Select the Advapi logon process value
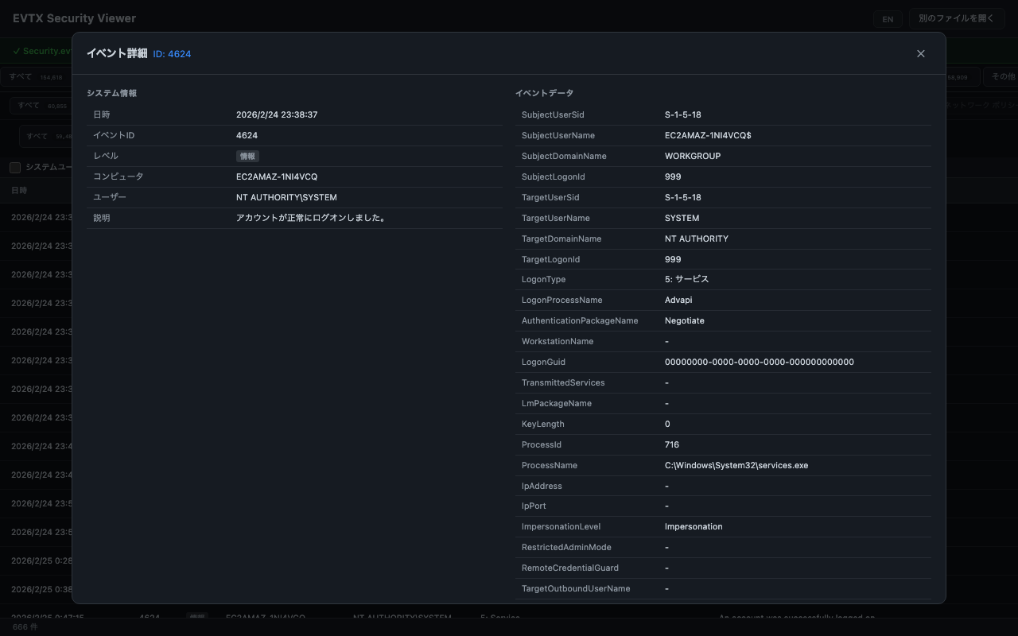This screenshot has width=1018, height=636. [x=678, y=300]
